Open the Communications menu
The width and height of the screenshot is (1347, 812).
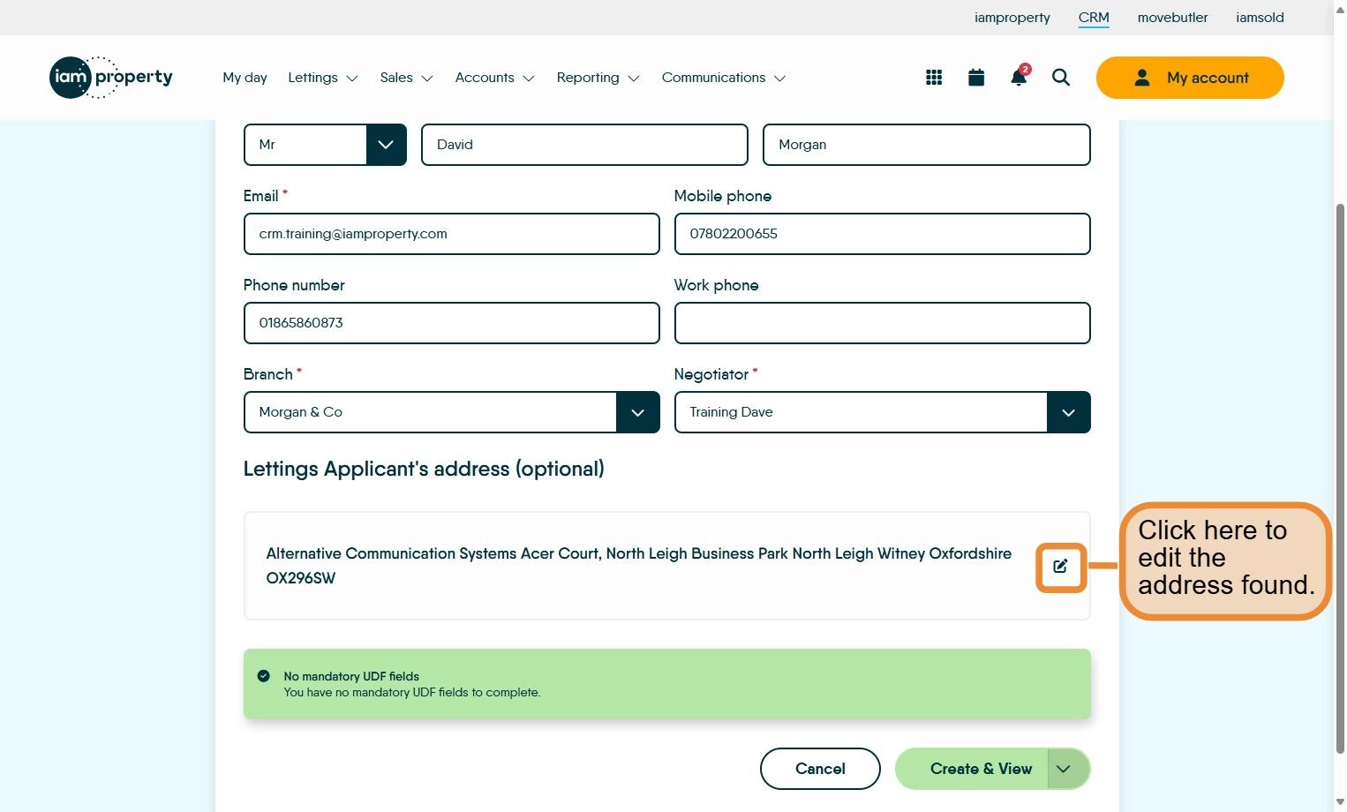pos(723,78)
